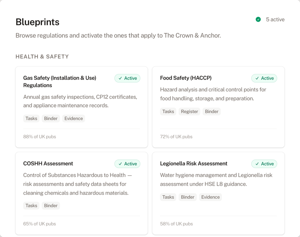Click Binder tag on Food Safety card
This screenshot has height=237, width=300.
coord(211,112)
